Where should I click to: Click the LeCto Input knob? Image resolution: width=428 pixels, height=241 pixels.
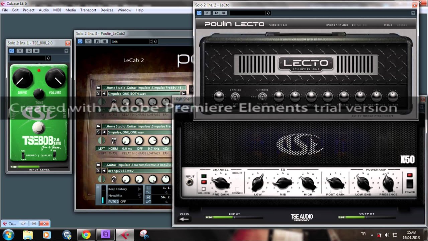219,96
